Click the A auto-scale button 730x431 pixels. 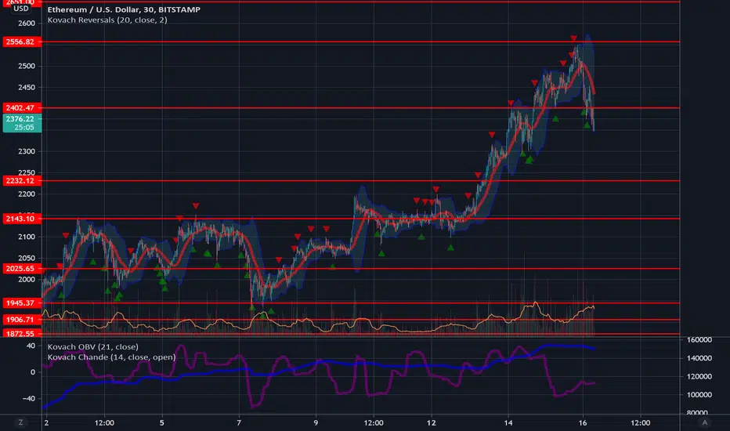pos(704,422)
